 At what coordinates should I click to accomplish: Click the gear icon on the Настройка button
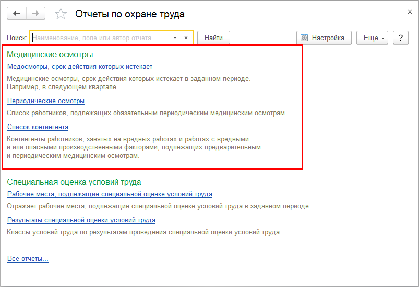pyautogui.click(x=305, y=38)
